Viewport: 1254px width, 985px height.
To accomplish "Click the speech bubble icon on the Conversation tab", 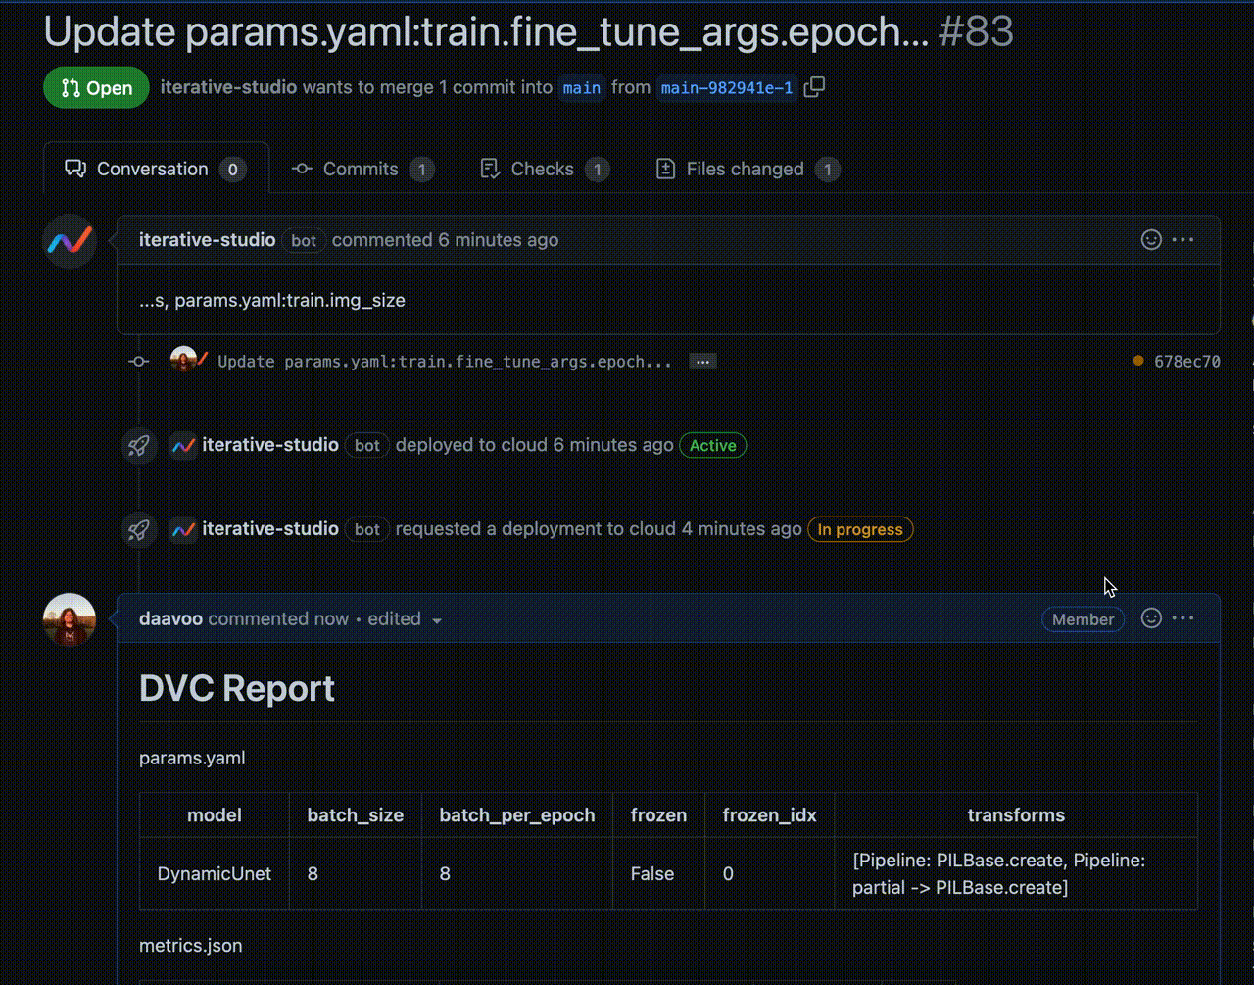I will [x=75, y=168].
